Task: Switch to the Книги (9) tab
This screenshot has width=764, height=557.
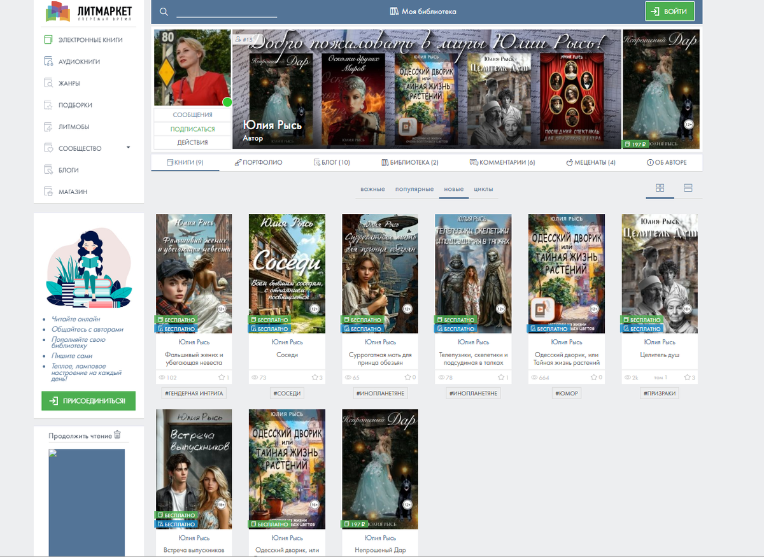Action: click(x=185, y=162)
